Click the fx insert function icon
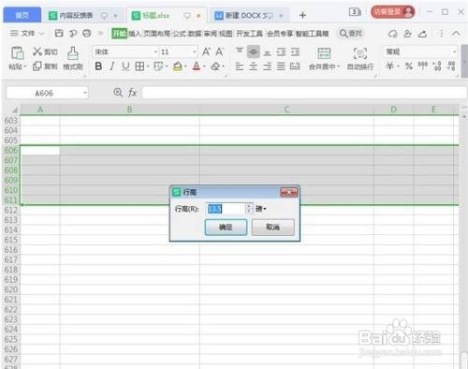 (132, 93)
